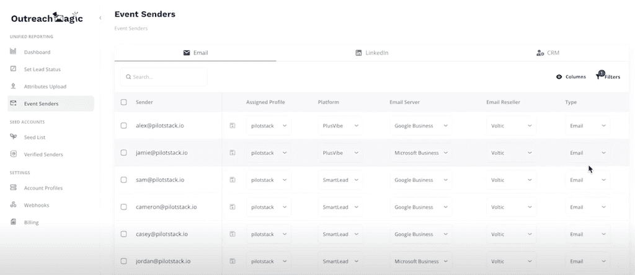Open the Dashboard sidebar icon
635x275 pixels.
click(x=13, y=52)
